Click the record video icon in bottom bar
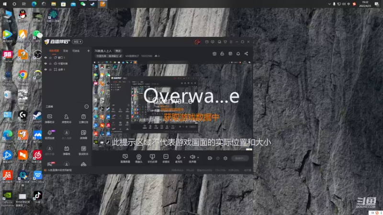The image size is (383, 215). (210, 158)
